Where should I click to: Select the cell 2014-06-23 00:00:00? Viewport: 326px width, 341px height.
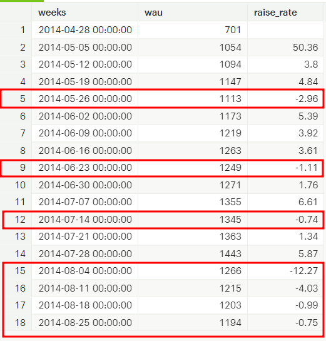pyautogui.click(x=85, y=168)
